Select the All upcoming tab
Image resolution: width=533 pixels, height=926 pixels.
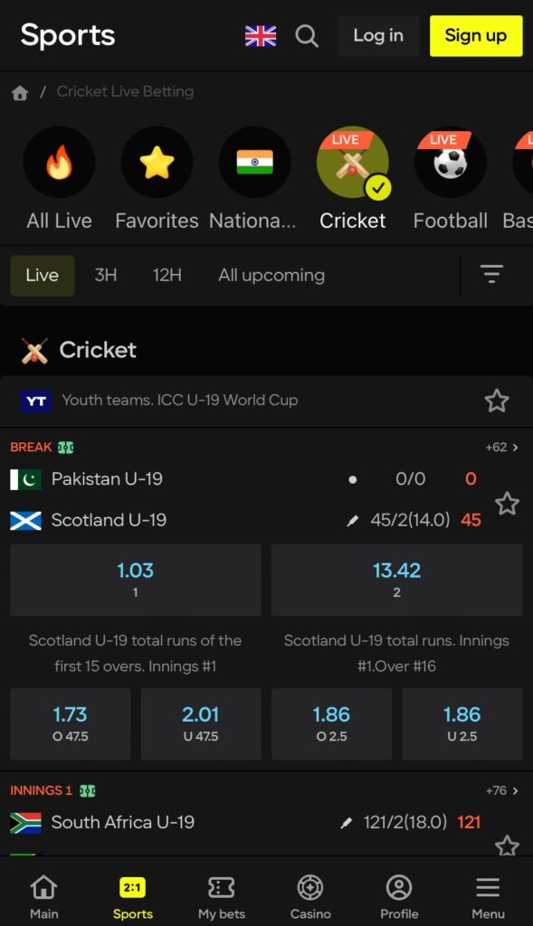pyautogui.click(x=271, y=275)
